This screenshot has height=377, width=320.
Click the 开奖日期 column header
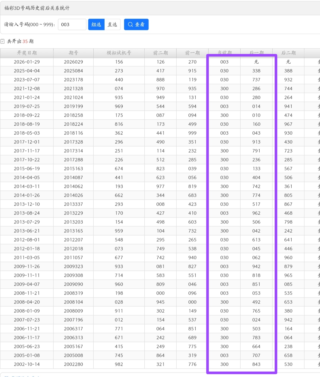coord(27,53)
